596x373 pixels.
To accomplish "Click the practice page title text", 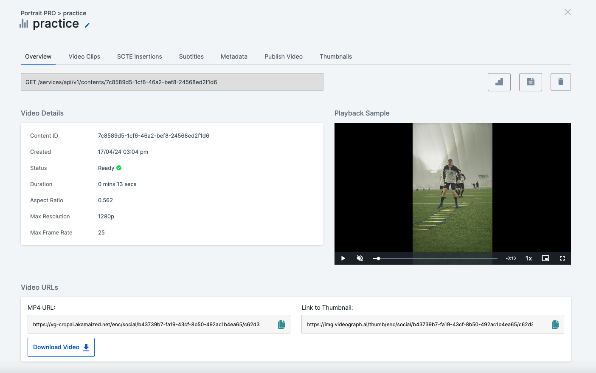I will [56, 24].
